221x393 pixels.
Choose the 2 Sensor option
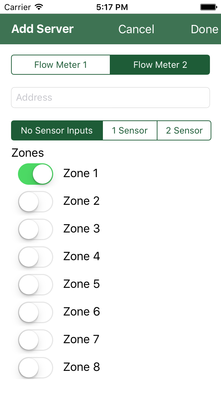pyautogui.click(x=184, y=130)
